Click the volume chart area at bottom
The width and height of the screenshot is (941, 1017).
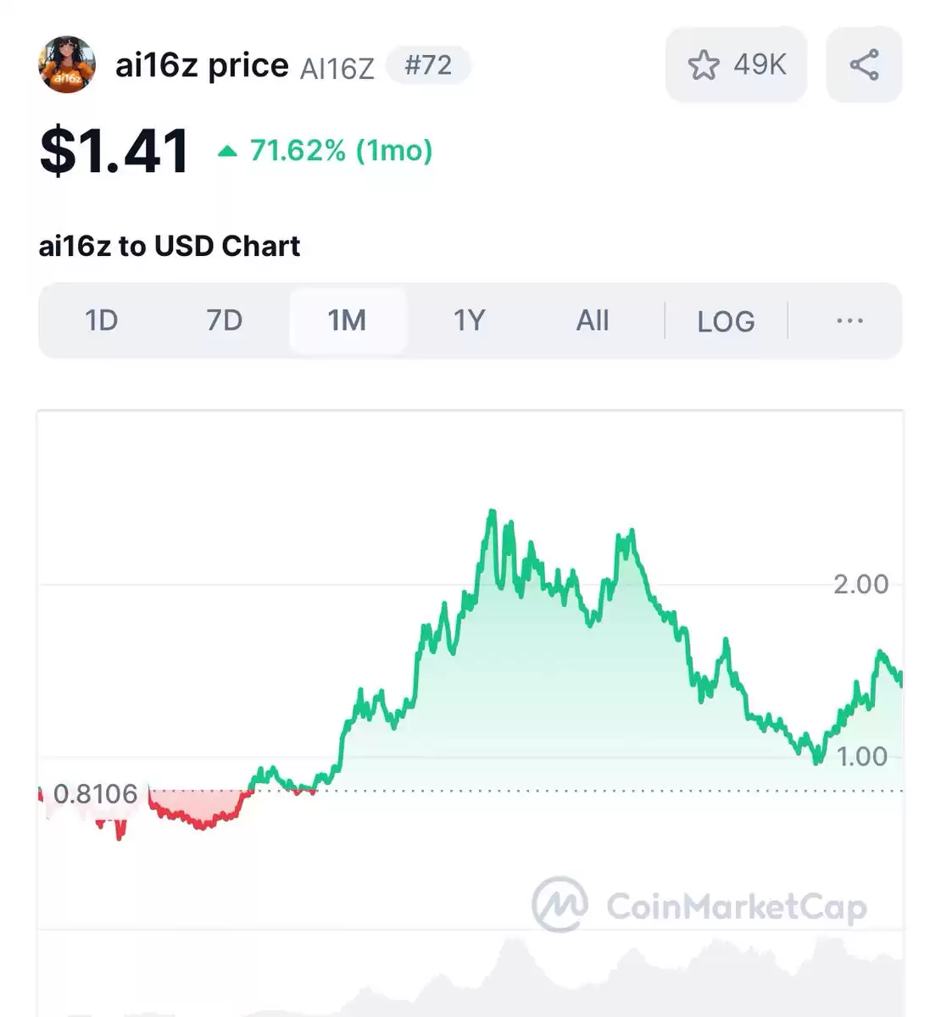pyautogui.click(x=470, y=975)
